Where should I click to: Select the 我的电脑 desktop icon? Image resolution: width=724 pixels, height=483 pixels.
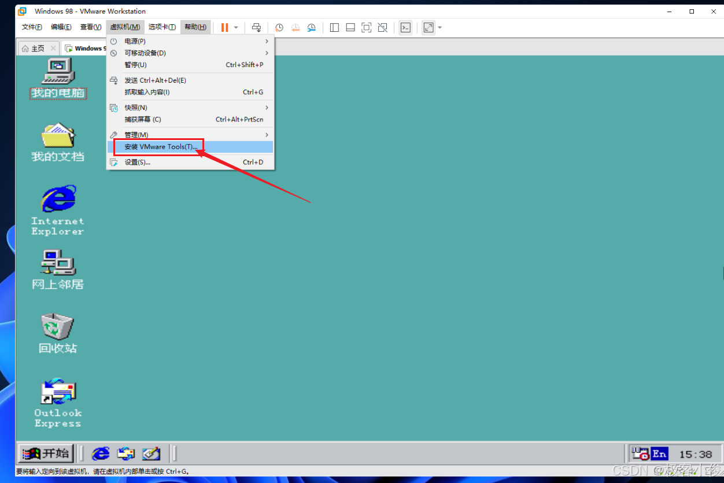tap(58, 78)
